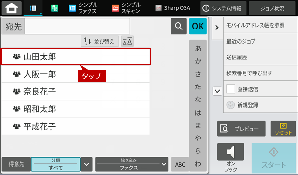Image resolution: width=298 pixels, height=175 pixels.
Task: Jump to ま in the index bar
Action: (x=198, y=125)
